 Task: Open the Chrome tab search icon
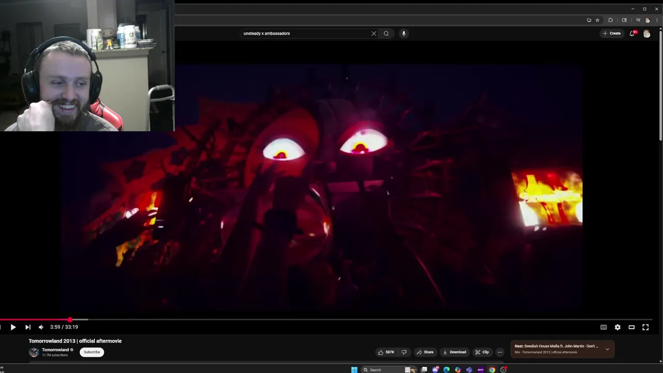tap(624, 20)
